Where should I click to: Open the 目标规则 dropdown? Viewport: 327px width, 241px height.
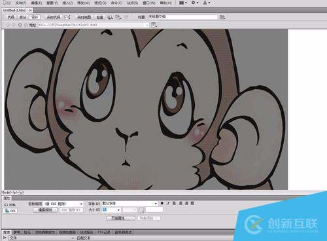tap(63, 204)
